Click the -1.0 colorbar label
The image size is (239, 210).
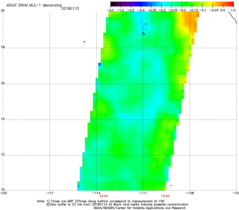click(120, 10)
